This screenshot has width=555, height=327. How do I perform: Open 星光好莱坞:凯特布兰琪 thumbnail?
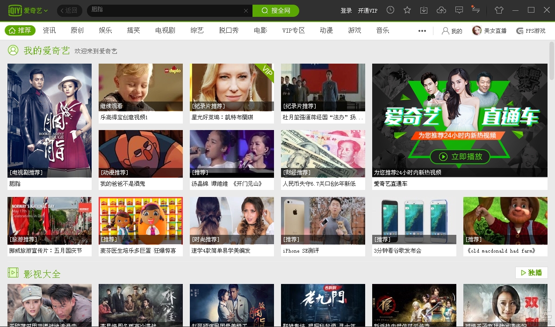[x=232, y=87]
